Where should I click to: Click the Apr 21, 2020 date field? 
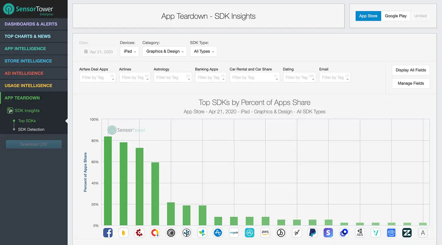(x=98, y=52)
